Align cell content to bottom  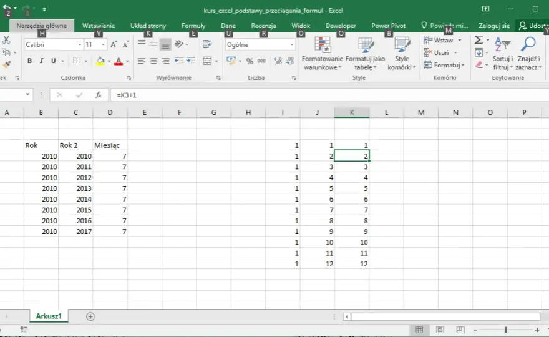click(165, 45)
